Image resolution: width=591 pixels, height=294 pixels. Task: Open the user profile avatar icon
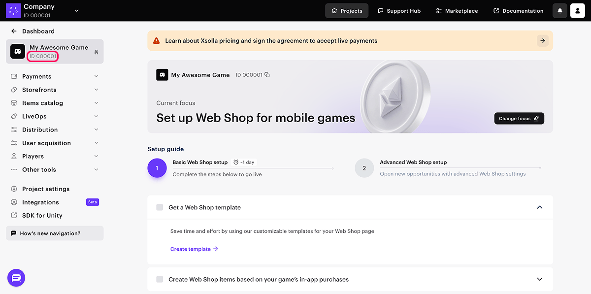(577, 11)
